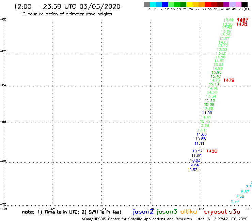Click the 12.65 wave height value
Viewport: 252px width, 222px height.
tap(227, 28)
